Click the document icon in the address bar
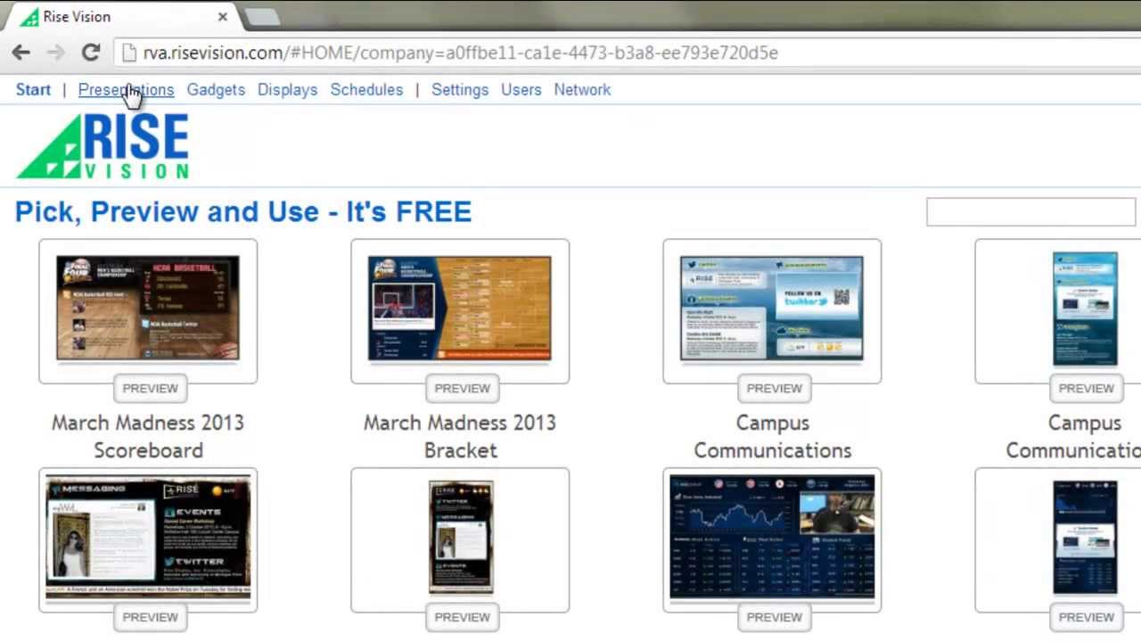The image size is (1141, 642). click(130, 53)
